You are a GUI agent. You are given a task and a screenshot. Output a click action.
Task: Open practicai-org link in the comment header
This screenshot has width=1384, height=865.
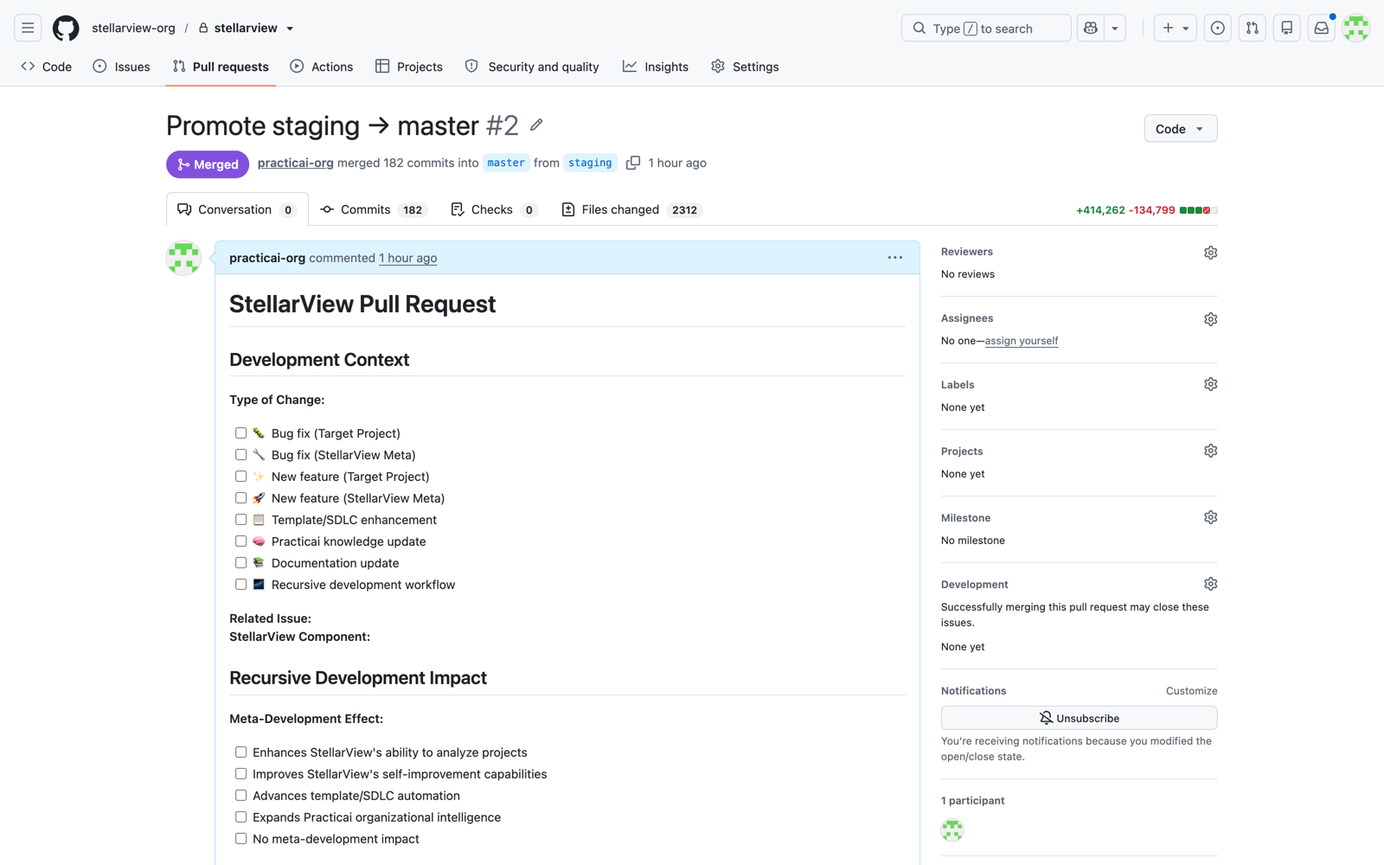(x=267, y=258)
